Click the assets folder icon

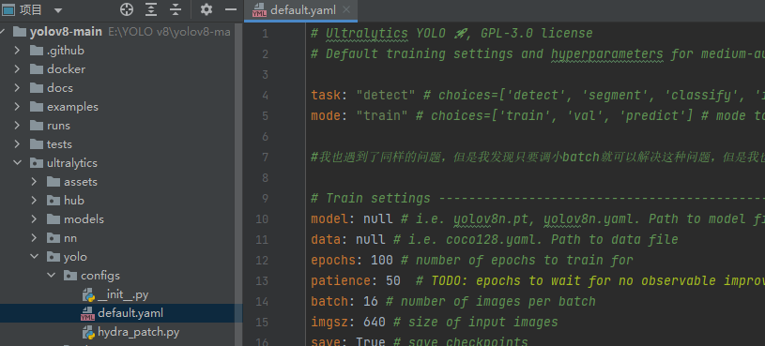coord(54,182)
